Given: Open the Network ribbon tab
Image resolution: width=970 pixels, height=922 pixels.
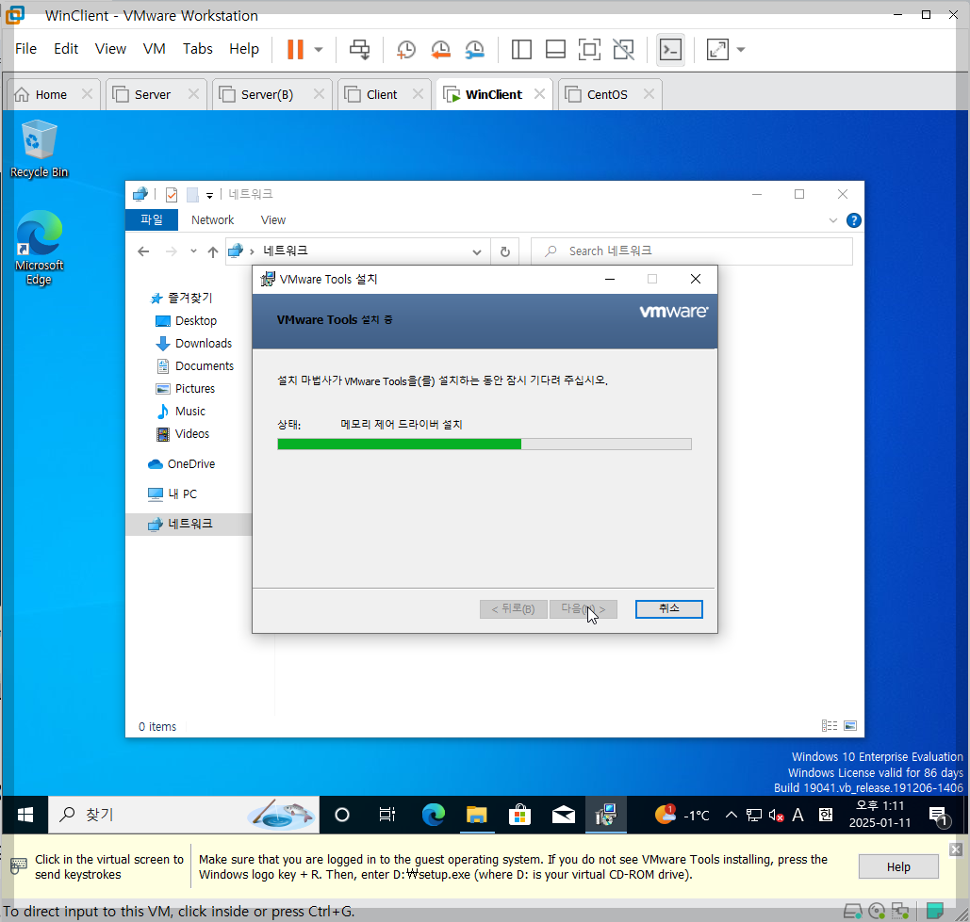Looking at the screenshot, I should pyautogui.click(x=212, y=220).
